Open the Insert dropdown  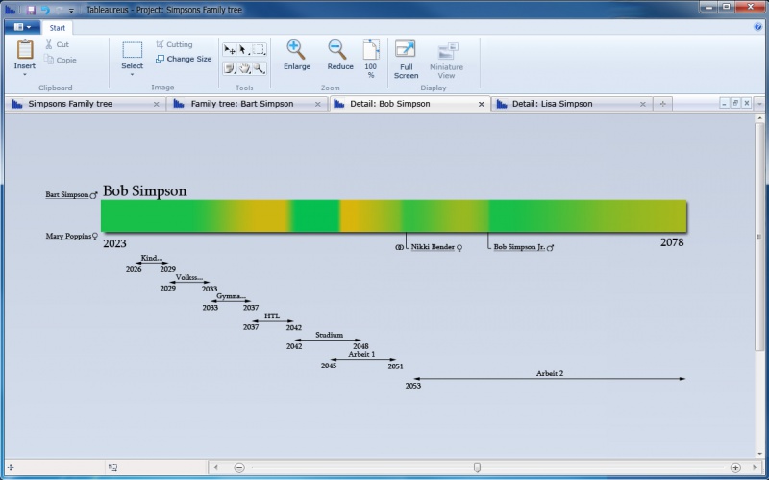tap(25, 74)
